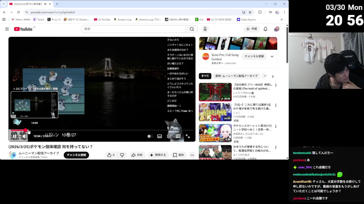
Task: Subscribe via チャンネル登録 on Suno ad
Action: point(254,56)
